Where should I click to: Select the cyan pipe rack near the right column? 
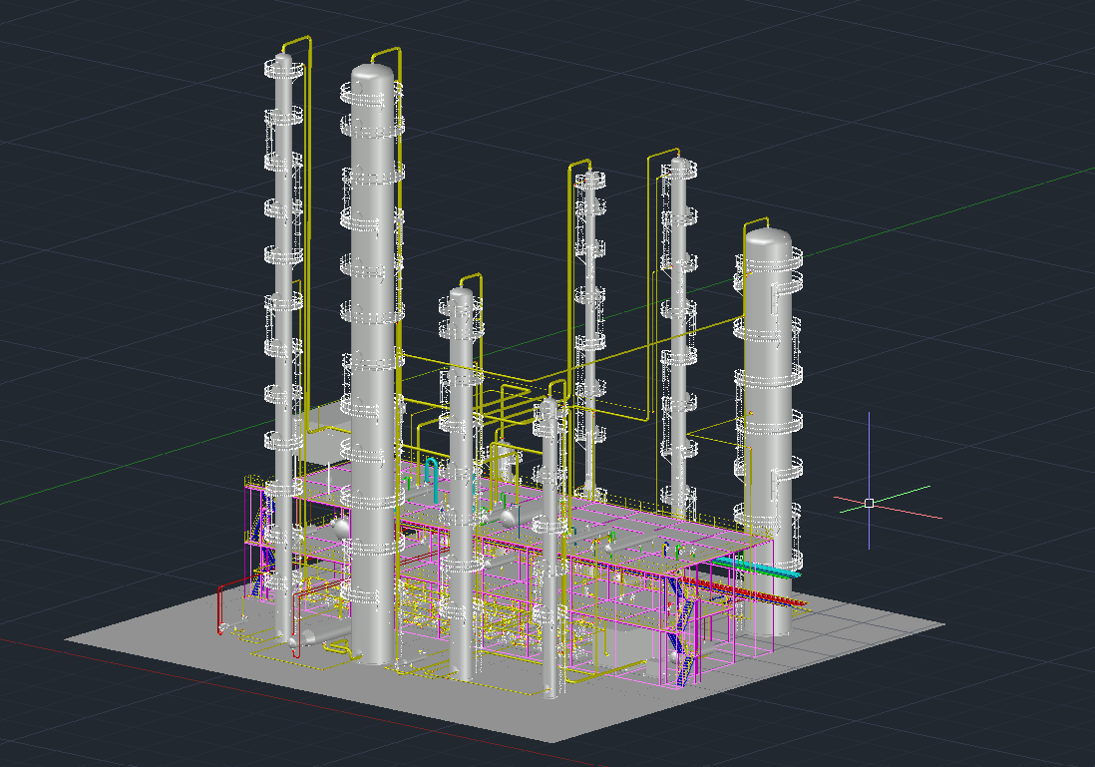[x=756, y=568]
